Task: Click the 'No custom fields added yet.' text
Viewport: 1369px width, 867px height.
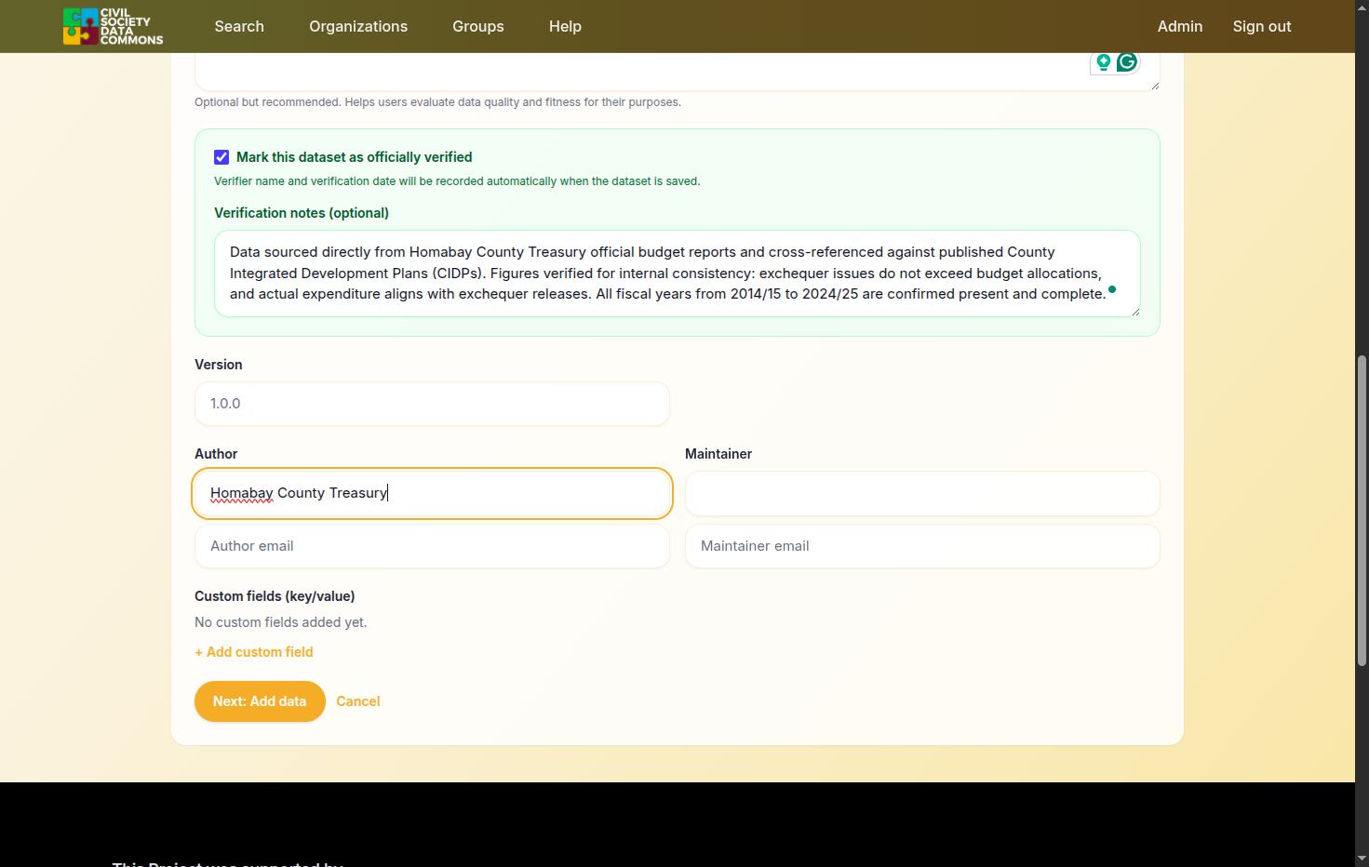Action: 281,622
